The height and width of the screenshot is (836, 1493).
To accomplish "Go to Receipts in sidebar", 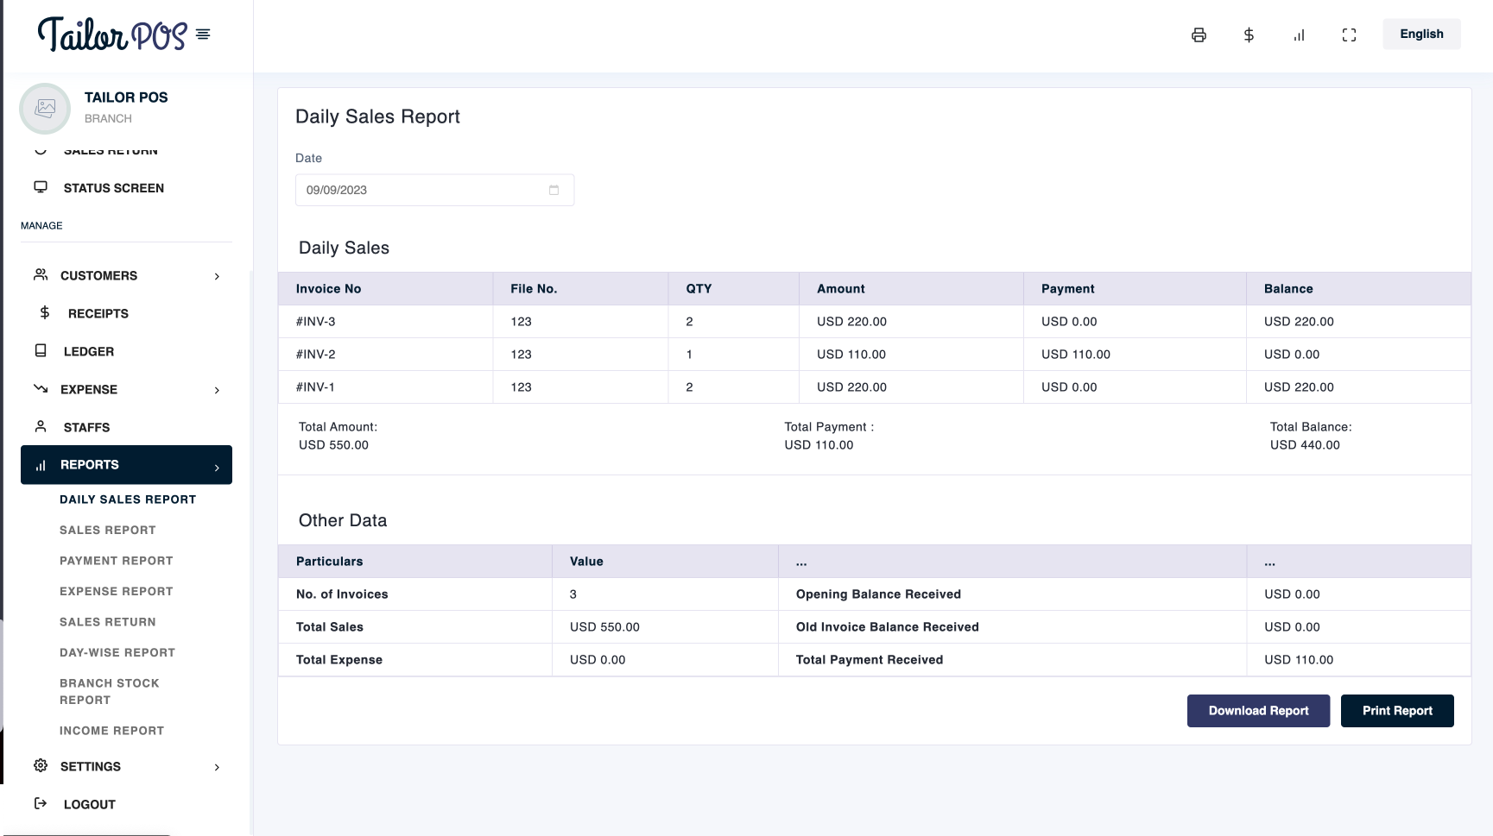I will 98,313.
